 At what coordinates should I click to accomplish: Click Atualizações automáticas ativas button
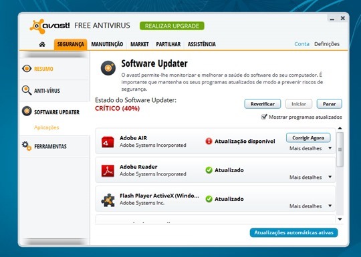293,232
